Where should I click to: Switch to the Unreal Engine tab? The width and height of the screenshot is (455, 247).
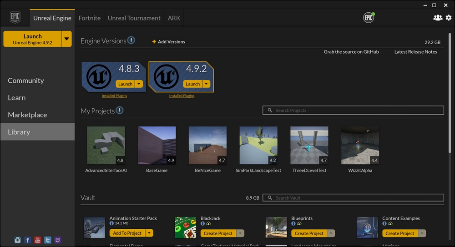pyautogui.click(x=52, y=18)
